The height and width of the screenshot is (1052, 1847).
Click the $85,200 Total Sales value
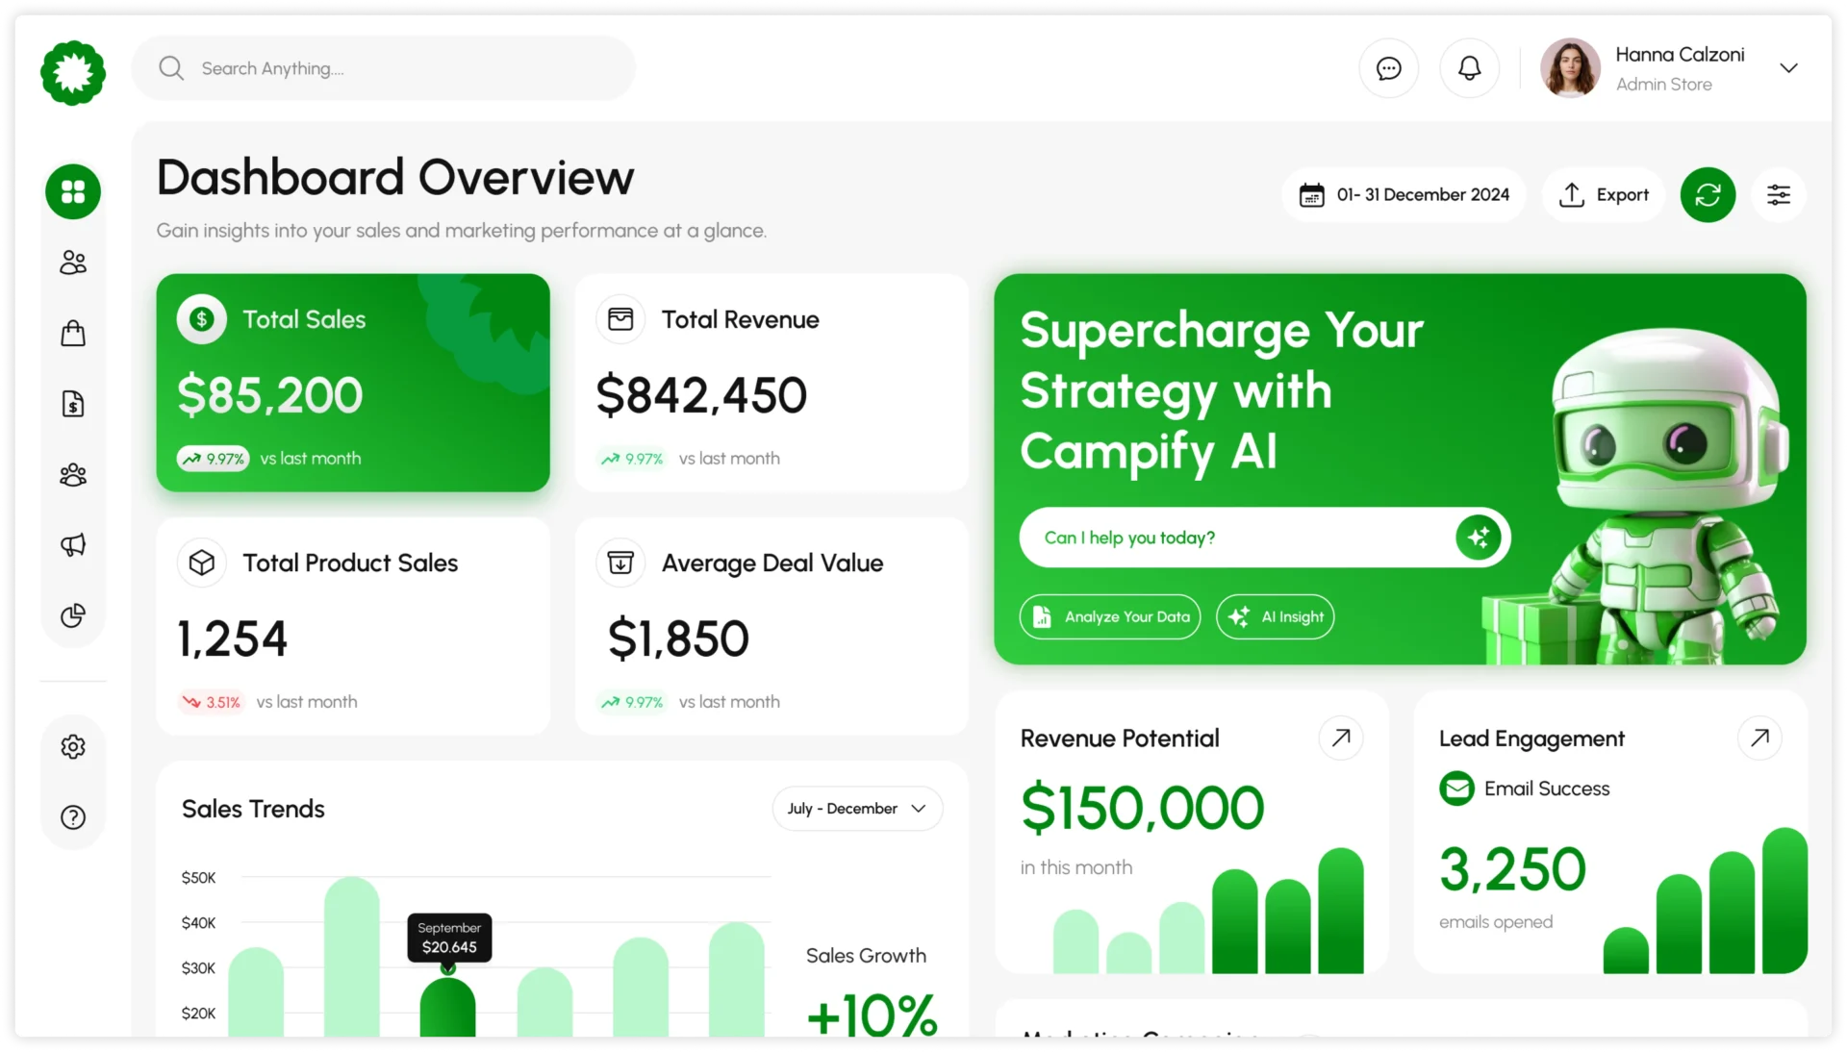click(x=270, y=395)
